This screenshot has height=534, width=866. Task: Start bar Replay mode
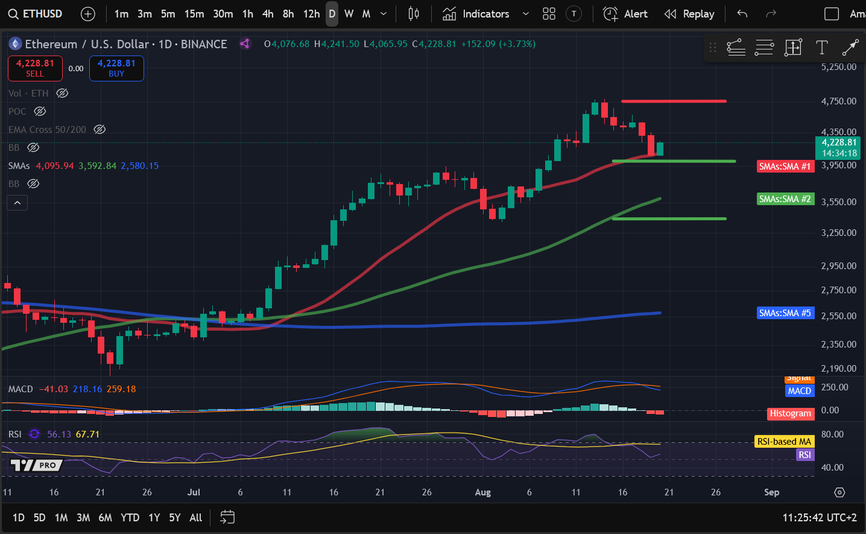click(689, 14)
